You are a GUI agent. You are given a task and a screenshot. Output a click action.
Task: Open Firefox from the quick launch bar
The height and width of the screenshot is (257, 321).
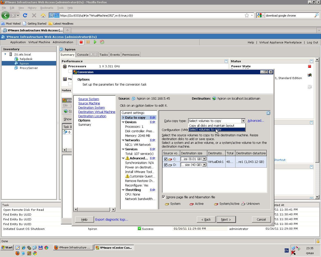click(17, 253)
